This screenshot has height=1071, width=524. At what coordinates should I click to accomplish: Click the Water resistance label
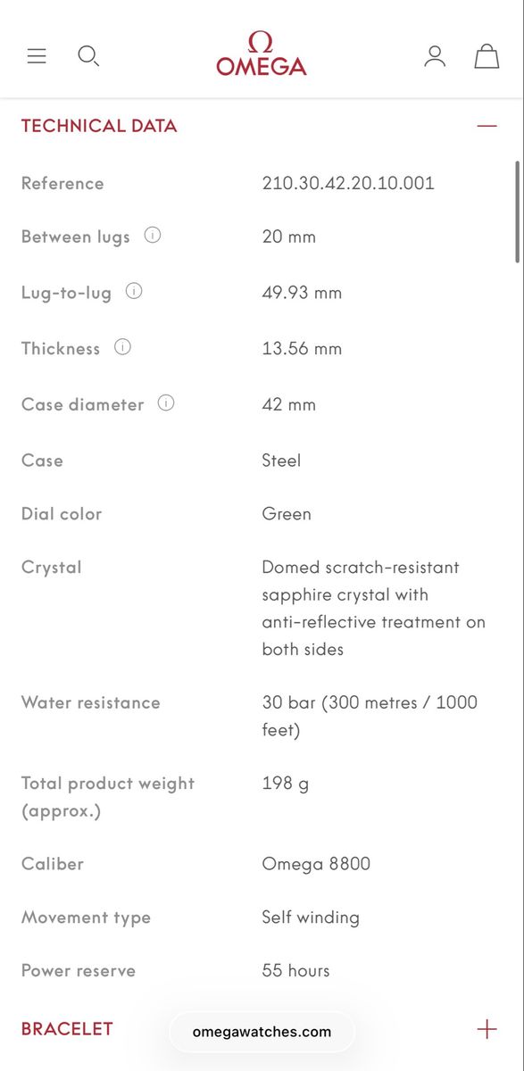[x=91, y=702]
